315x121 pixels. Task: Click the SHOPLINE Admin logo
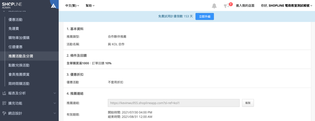coord(12,5)
